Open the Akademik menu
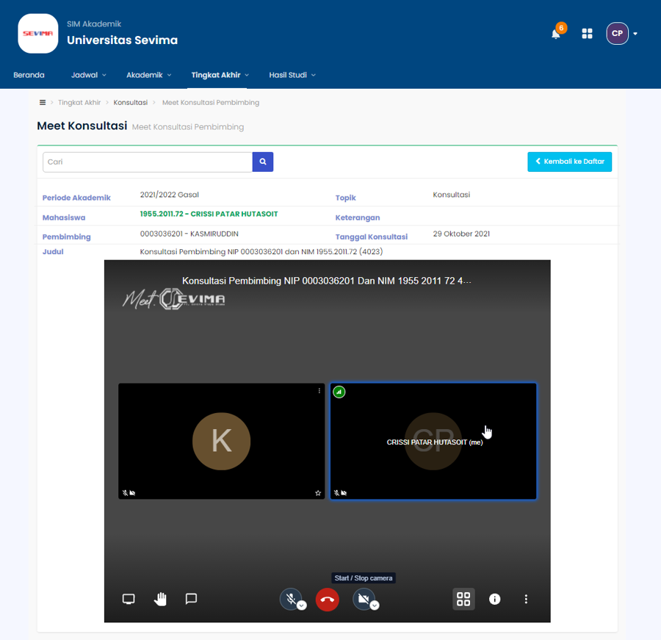 click(x=148, y=75)
